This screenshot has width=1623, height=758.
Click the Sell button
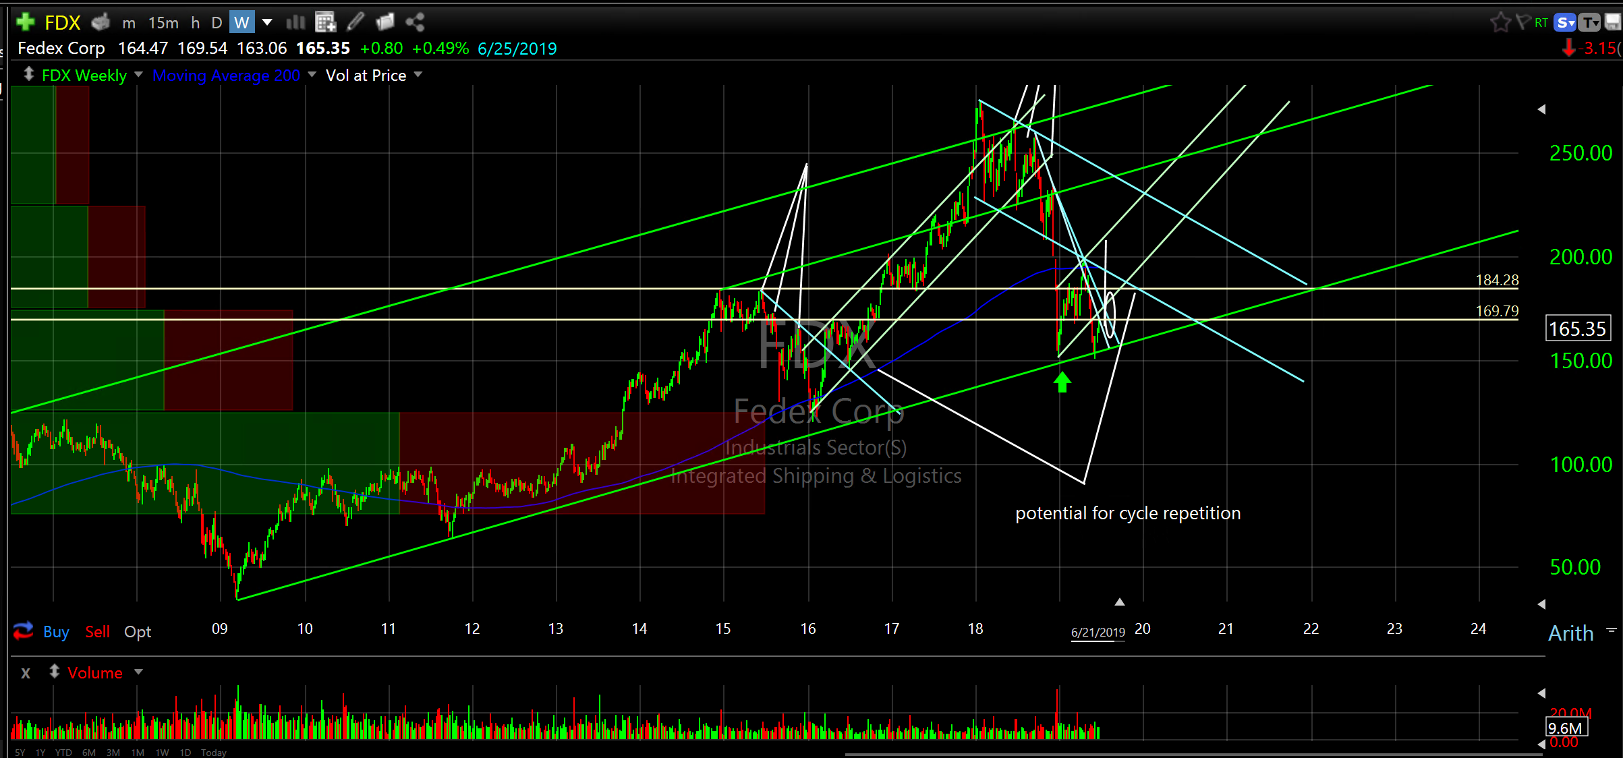pyautogui.click(x=97, y=632)
